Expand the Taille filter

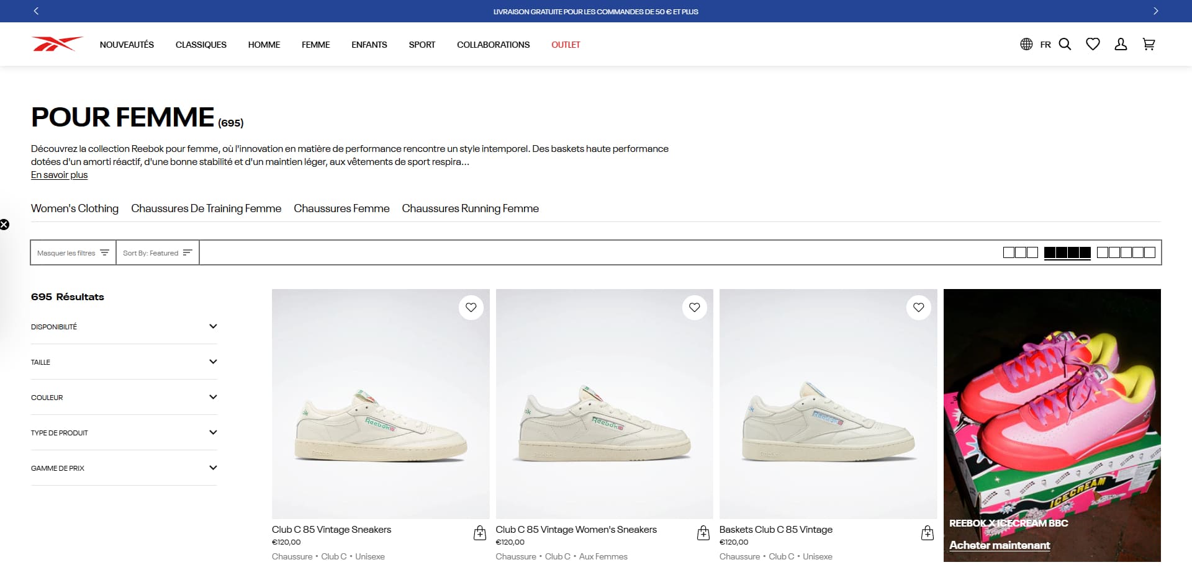point(124,362)
